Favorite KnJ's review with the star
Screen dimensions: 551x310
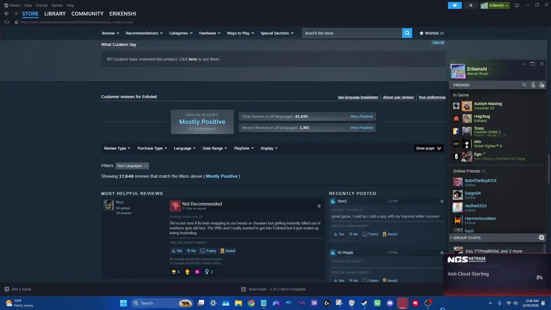pyautogui.click(x=319, y=206)
